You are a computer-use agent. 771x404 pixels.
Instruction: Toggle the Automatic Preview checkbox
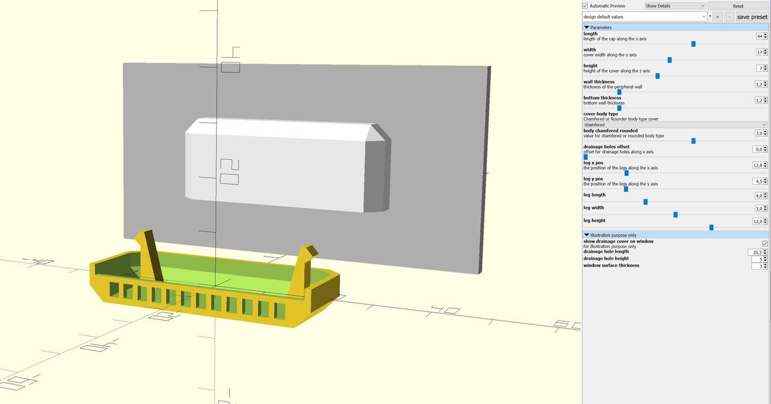tap(585, 6)
